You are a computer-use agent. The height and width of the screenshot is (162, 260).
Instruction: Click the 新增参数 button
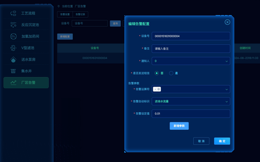(179, 126)
